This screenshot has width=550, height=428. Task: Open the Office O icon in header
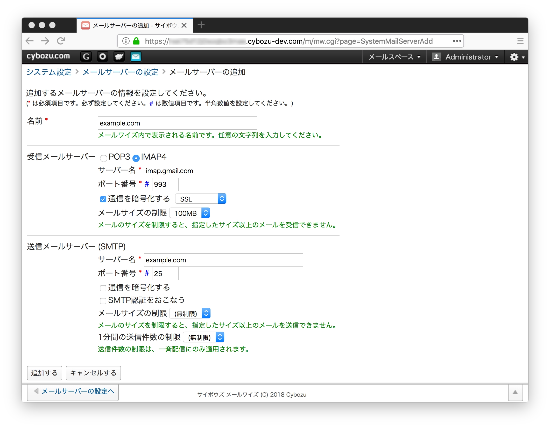coord(103,56)
